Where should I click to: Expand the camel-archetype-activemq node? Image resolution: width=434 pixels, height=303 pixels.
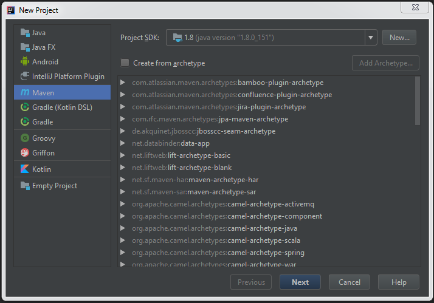[123, 204]
